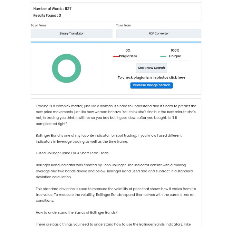Select the green Unique legend marker
Image resolution: width=232 pixels, height=231 pixels.
coord(163,56)
